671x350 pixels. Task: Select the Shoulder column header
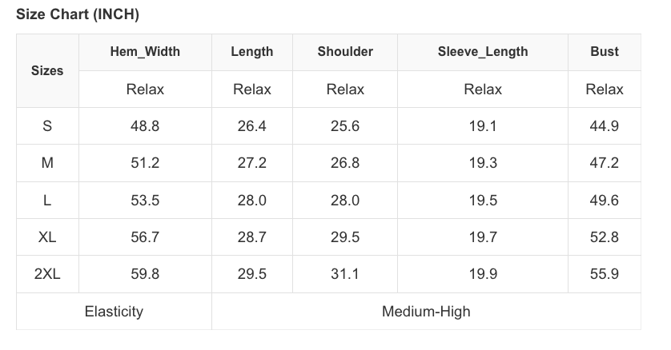pyautogui.click(x=345, y=52)
